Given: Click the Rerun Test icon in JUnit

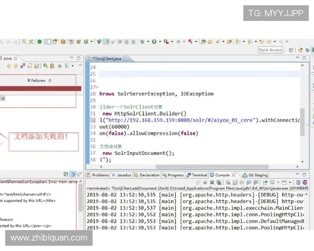Looking at the screenshot, I should point(46,66).
